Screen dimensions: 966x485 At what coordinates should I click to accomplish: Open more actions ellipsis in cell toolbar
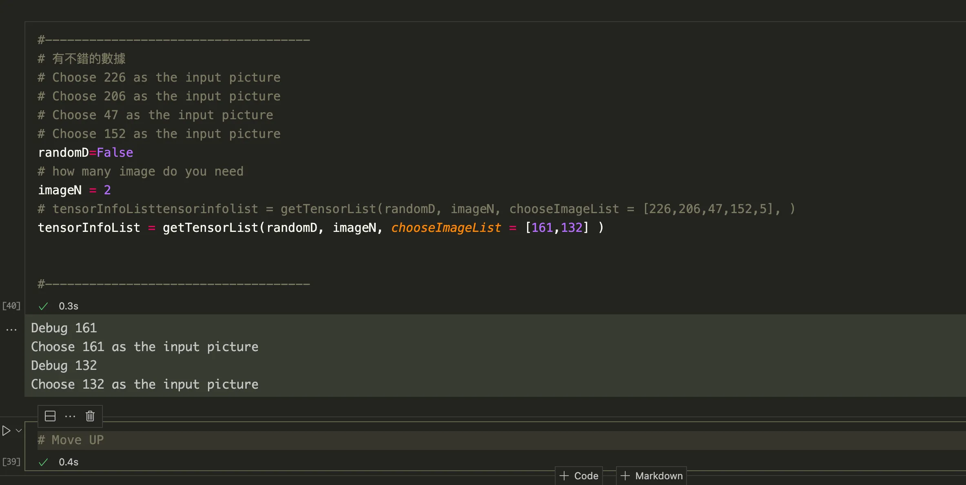coord(70,416)
